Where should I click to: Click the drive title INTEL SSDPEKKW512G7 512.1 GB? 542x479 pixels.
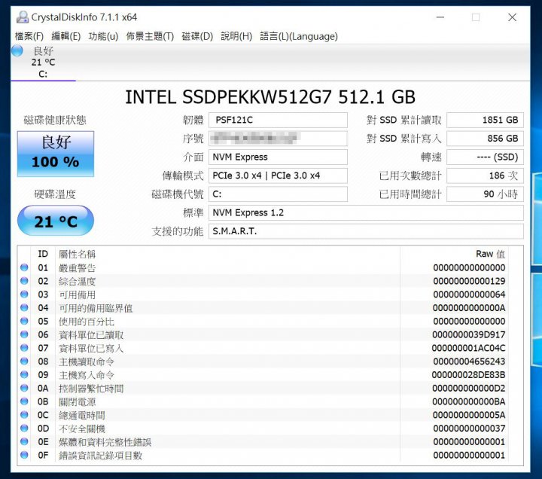pos(270,97)
